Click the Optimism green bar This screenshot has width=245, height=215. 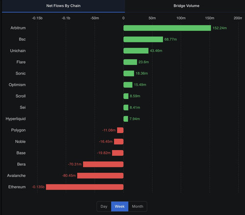(x=128, y=85)
